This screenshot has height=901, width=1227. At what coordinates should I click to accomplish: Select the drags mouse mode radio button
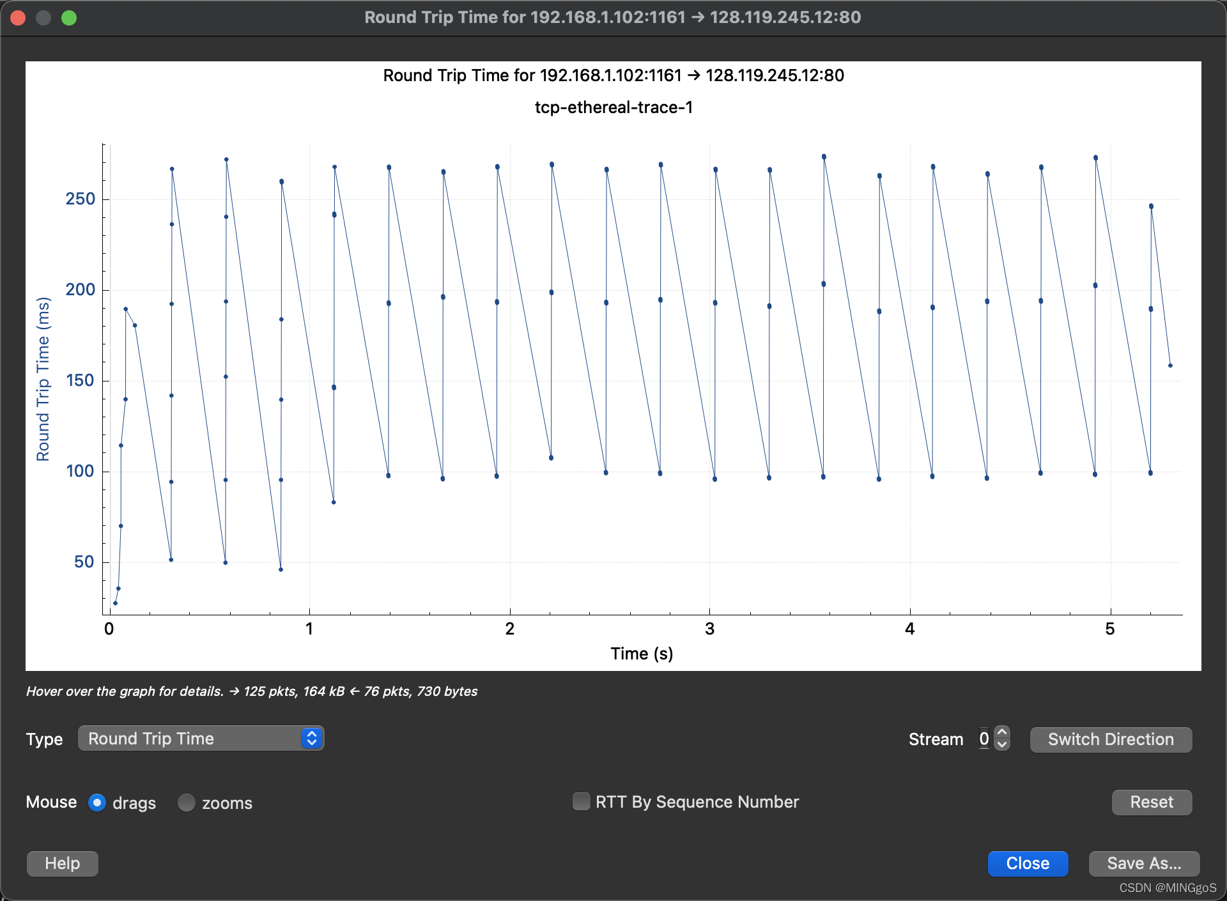click(97, 803)
